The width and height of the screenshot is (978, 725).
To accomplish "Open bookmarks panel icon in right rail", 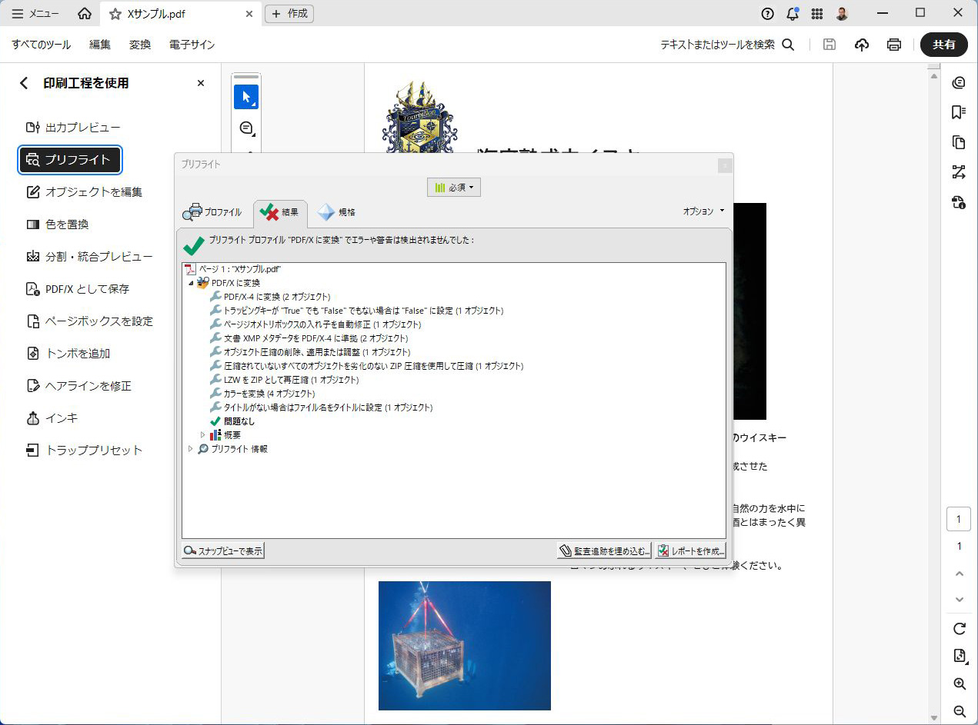I will click(x=959, y=112).
